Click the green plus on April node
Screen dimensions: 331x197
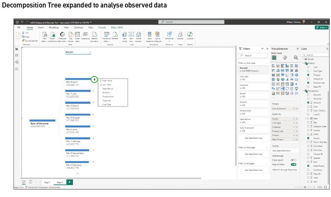[94, 79]
